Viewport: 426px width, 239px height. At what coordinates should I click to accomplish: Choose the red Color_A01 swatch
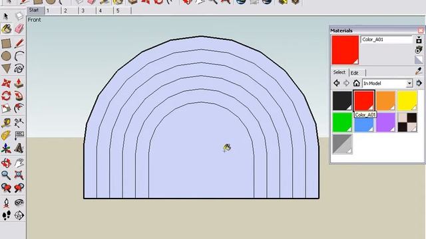click(364, 100)
